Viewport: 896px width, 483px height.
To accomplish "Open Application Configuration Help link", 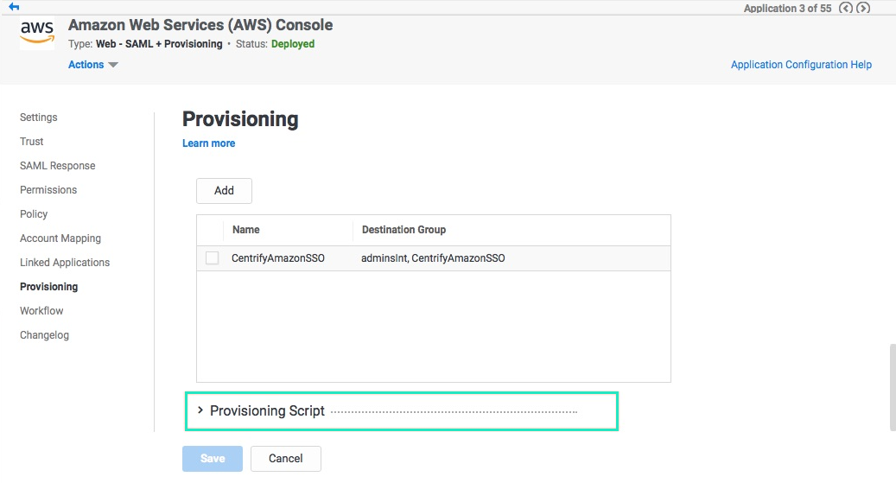I will [801, 65].
